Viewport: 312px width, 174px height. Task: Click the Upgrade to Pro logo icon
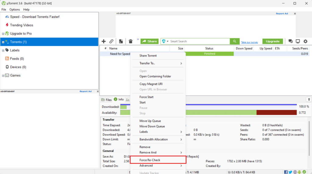pos(7,33)
